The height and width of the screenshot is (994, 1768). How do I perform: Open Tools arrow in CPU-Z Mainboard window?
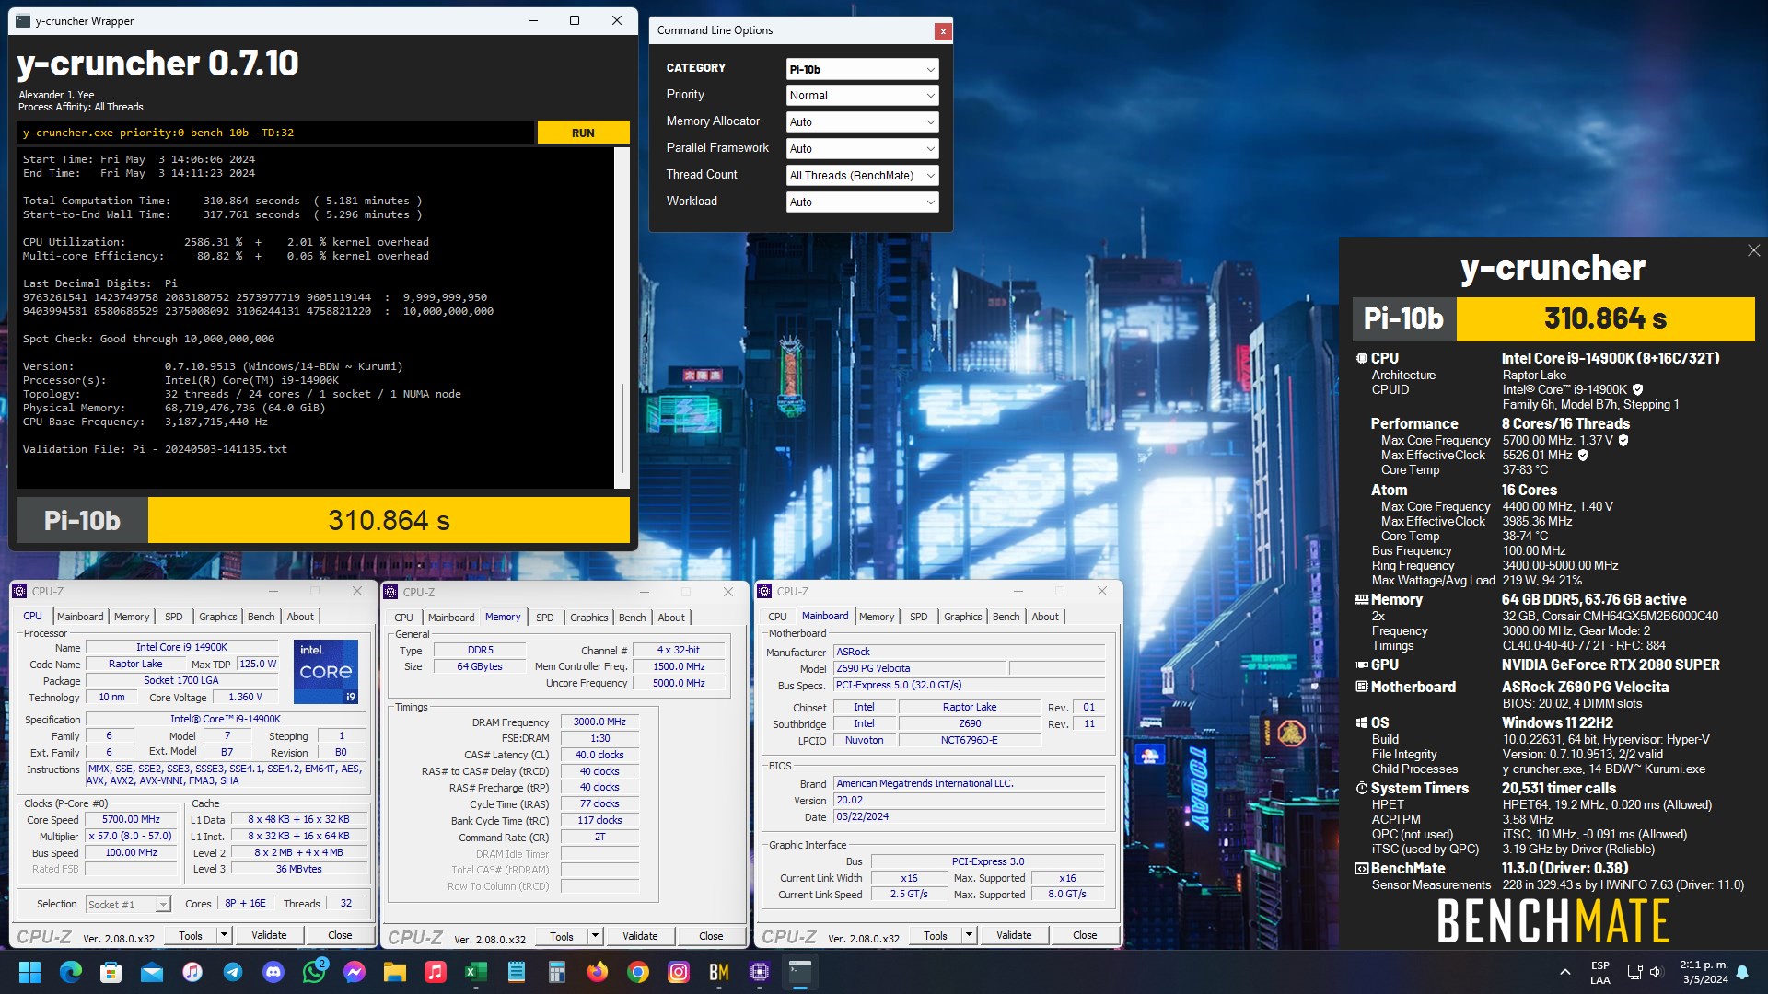click(x=969, y=935)
